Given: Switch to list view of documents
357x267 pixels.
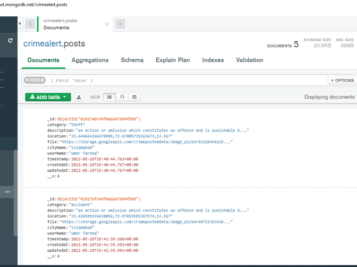Looking at the screenshot, I should pos(109,97).
